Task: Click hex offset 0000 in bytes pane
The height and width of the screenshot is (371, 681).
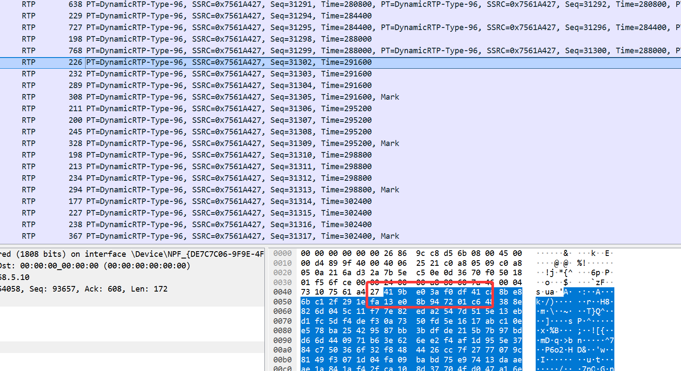Action: point(282,253)
